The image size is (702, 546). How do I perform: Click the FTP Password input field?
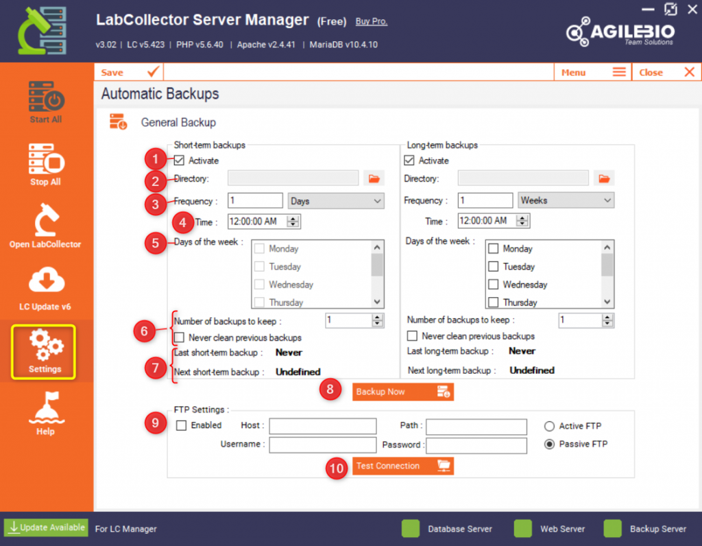pyautogui.click(x=476, y=445)
